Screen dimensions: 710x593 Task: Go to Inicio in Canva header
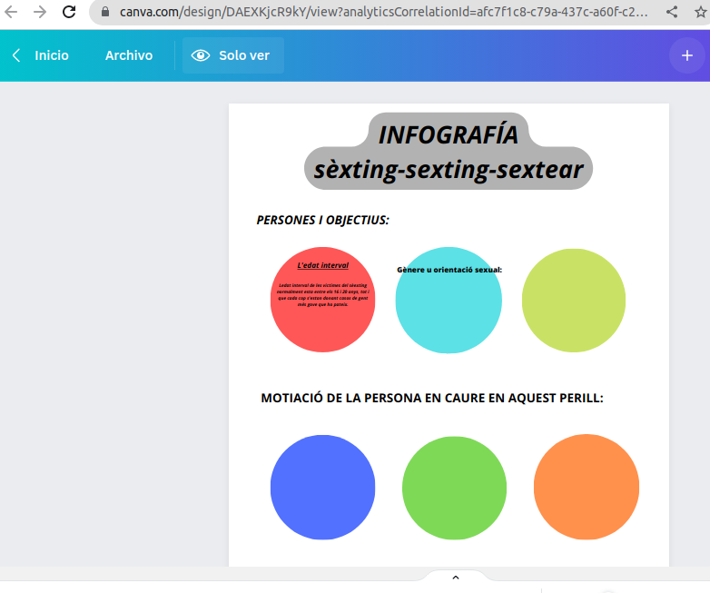(x=51, y=55)
